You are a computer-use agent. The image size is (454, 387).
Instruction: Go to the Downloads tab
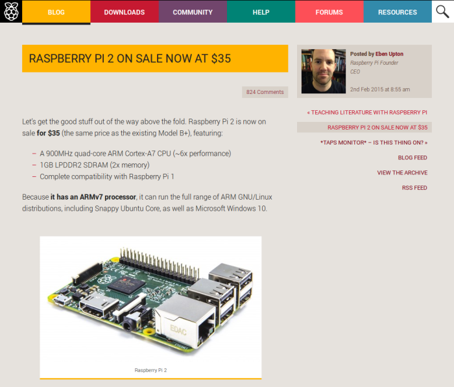click(125, 12)
